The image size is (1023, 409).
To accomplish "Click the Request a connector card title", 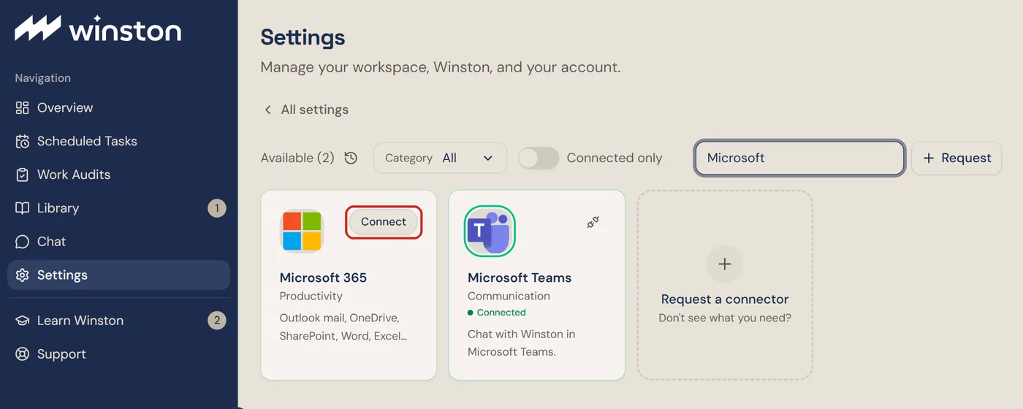I will click(x=725, y=299).
